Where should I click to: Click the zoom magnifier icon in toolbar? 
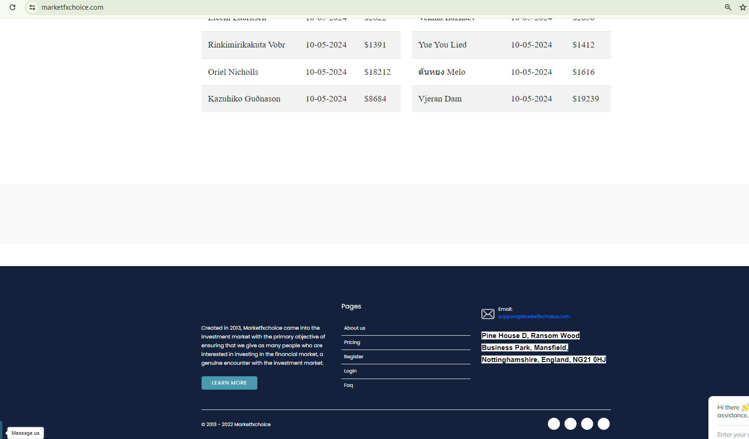coord(728,7)
